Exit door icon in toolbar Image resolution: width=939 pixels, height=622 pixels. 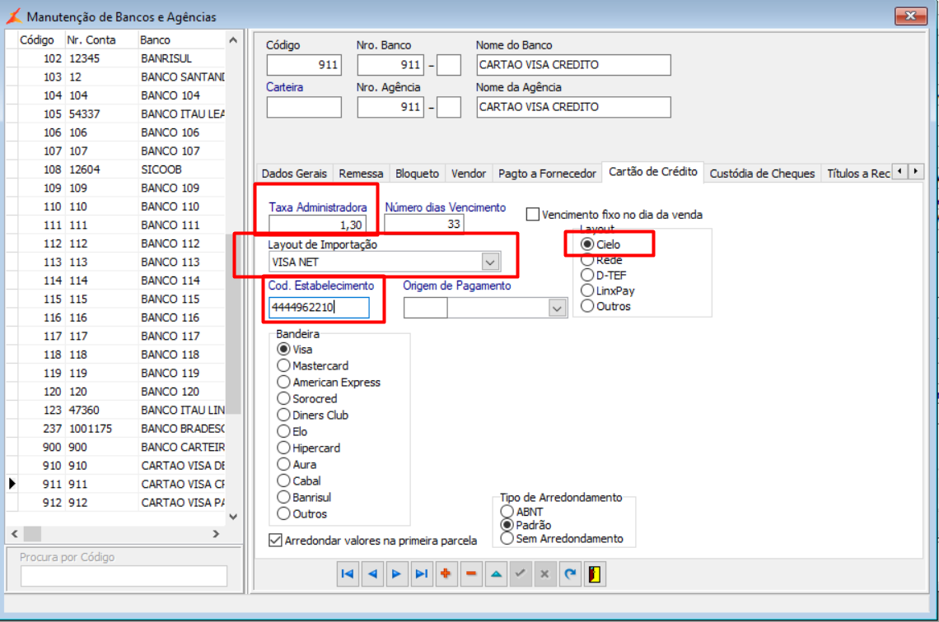point(595,574)
